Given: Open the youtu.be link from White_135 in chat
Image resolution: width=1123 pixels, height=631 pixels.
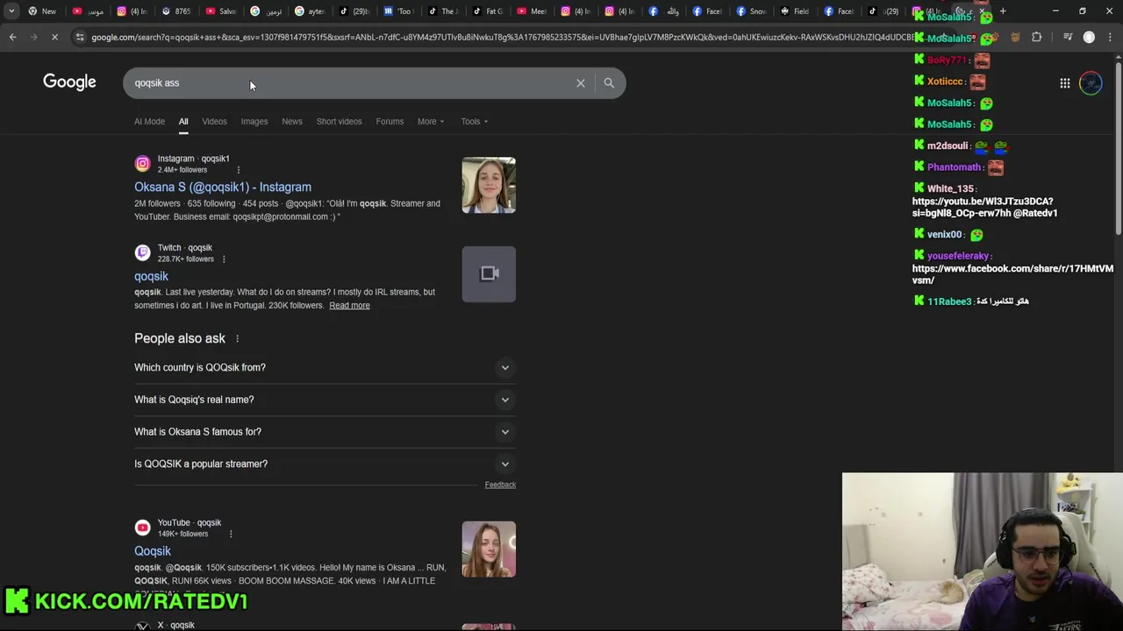Looking at the screenshot, I should pos(983,207).
